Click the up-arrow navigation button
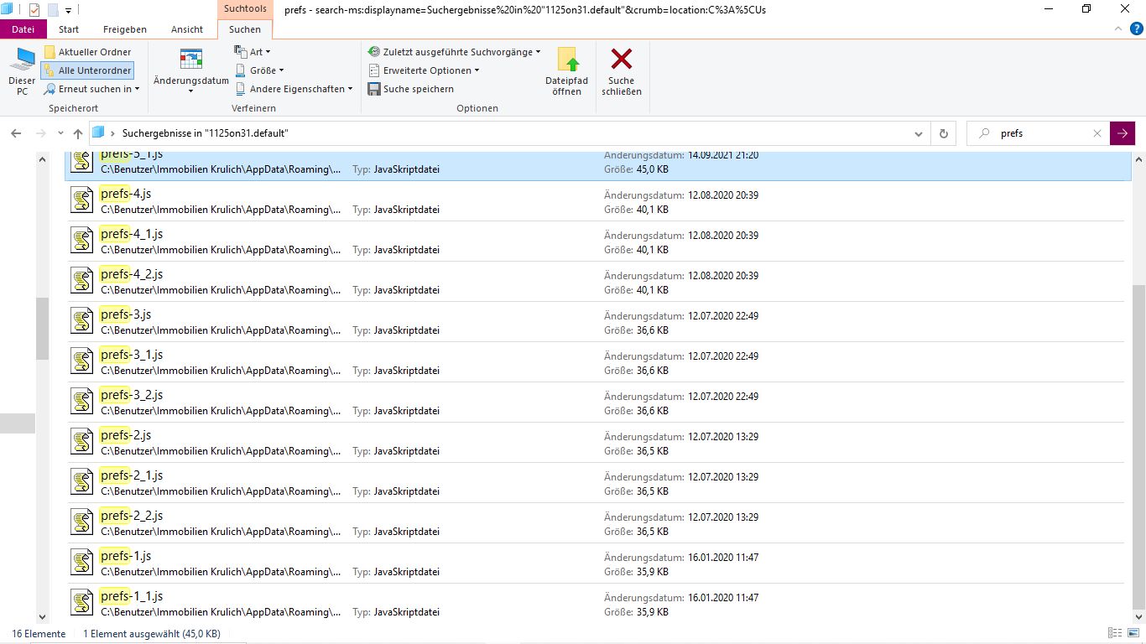The width and height of the screenshot is (1146, 644). tap(78, 133)
